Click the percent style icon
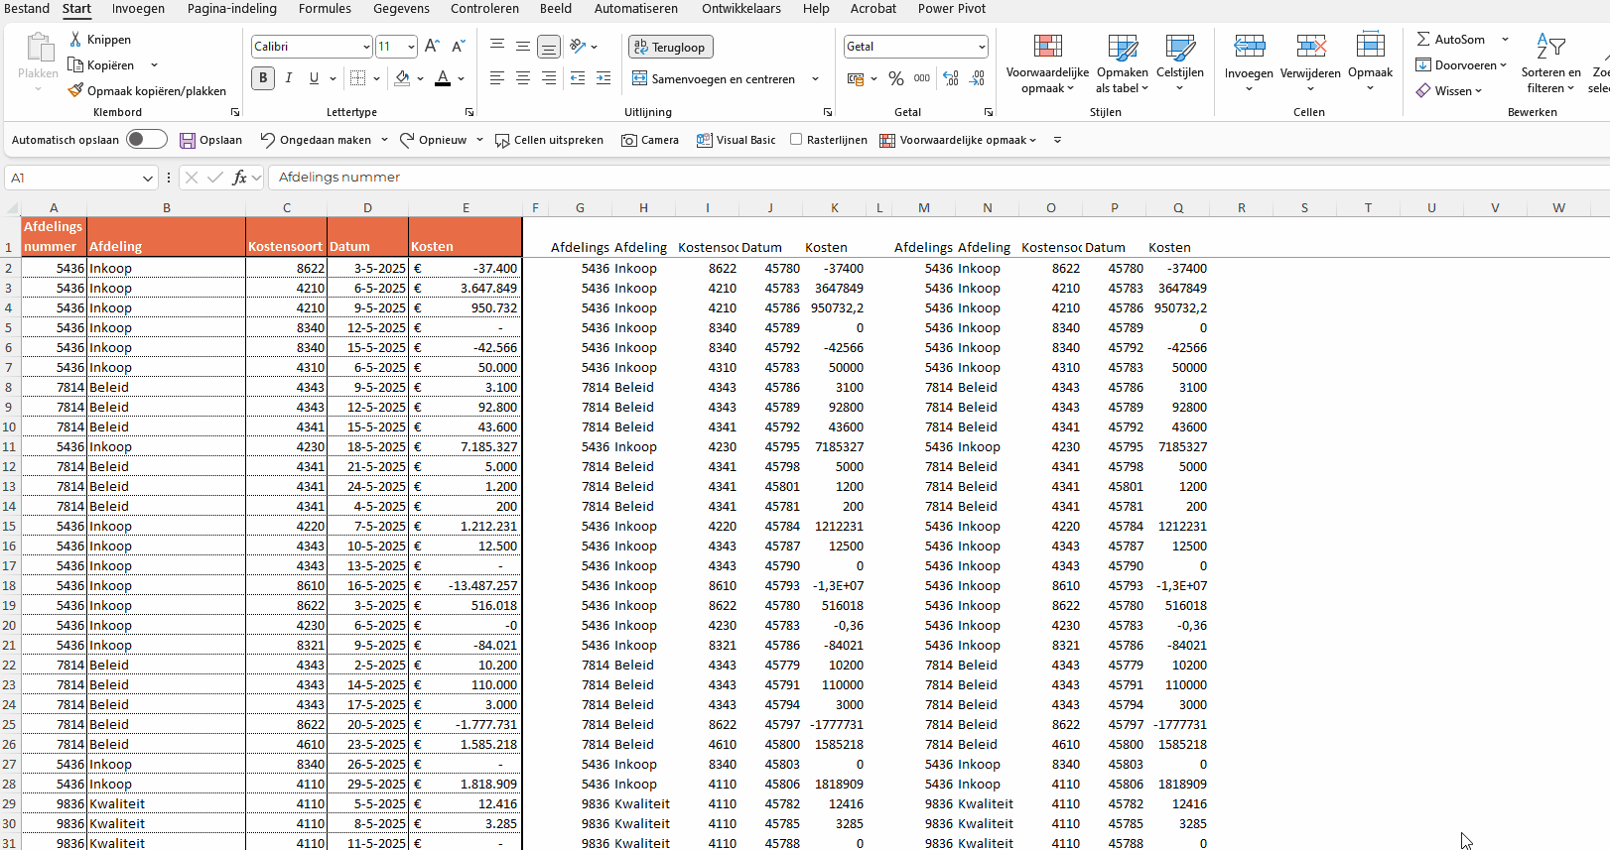Screen dimensions: 1610x850 (896, 78)
